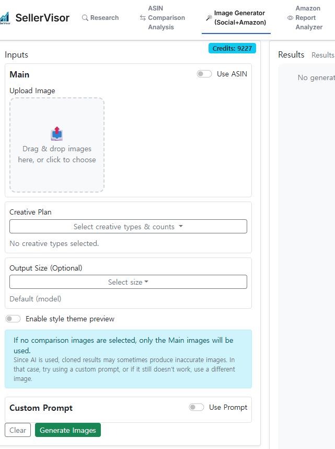Image resolution: width=335 pixels, height=449 pixels.
Task: Click the Amazon Report Analyzer eye icon
Action: click(x=290, y=18)
